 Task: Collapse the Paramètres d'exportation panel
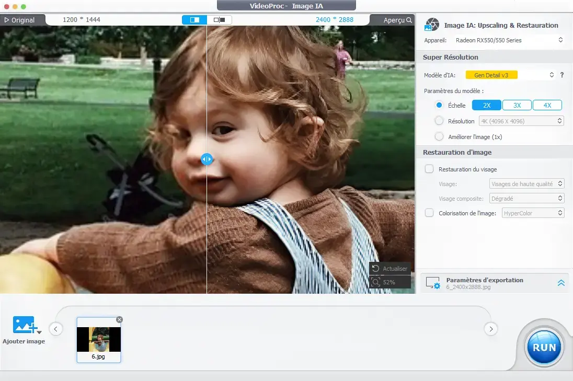tap(561, 283)
